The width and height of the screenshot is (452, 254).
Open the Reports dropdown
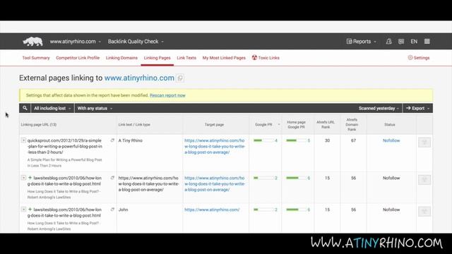tap(362, 42)
